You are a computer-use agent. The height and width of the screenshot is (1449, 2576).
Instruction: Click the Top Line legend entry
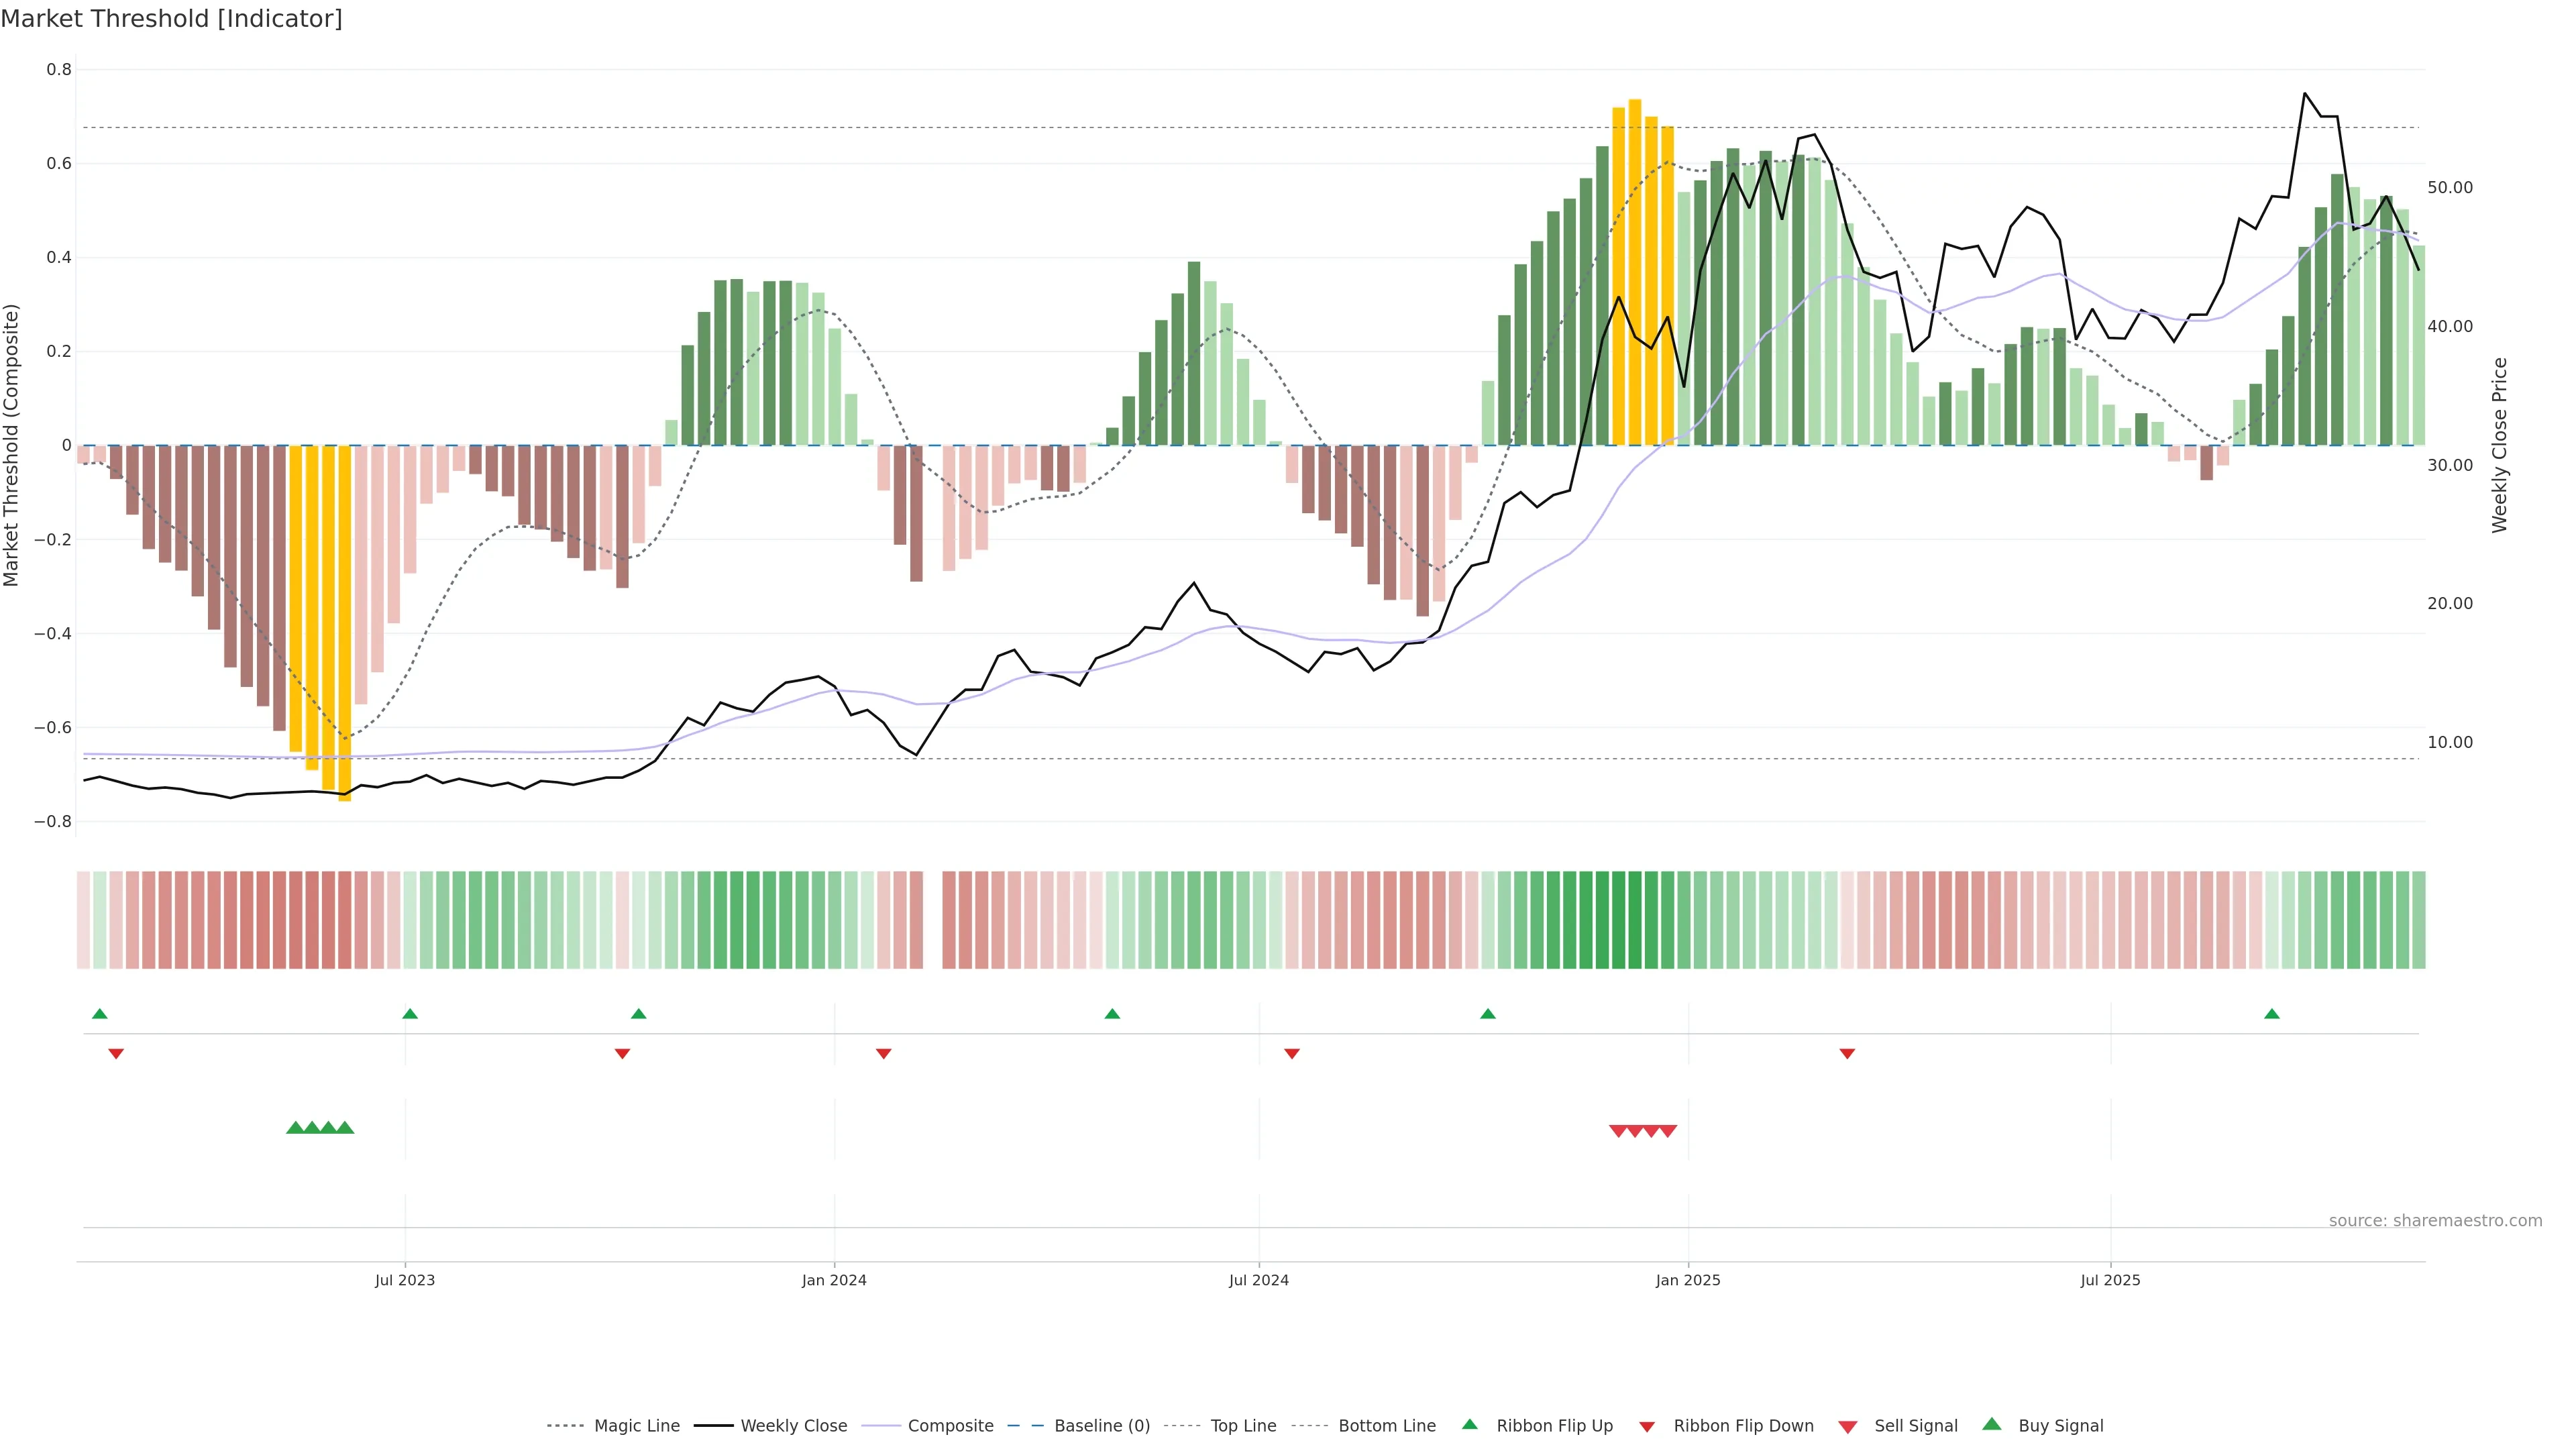pyautogui.click(x=1243, y=1426)
